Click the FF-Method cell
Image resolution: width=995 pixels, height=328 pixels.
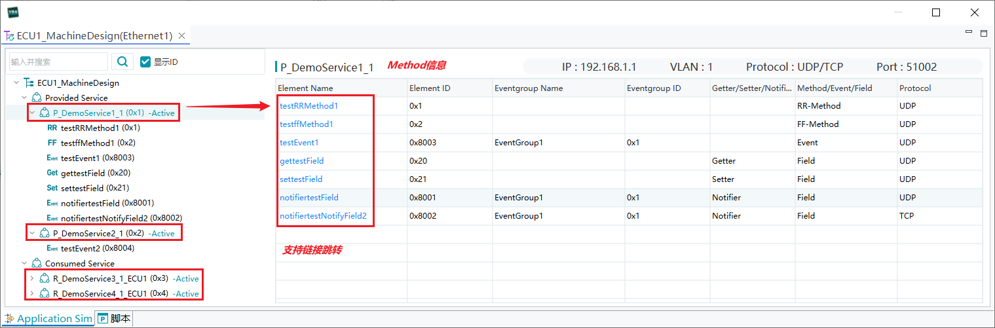[845, 124]
